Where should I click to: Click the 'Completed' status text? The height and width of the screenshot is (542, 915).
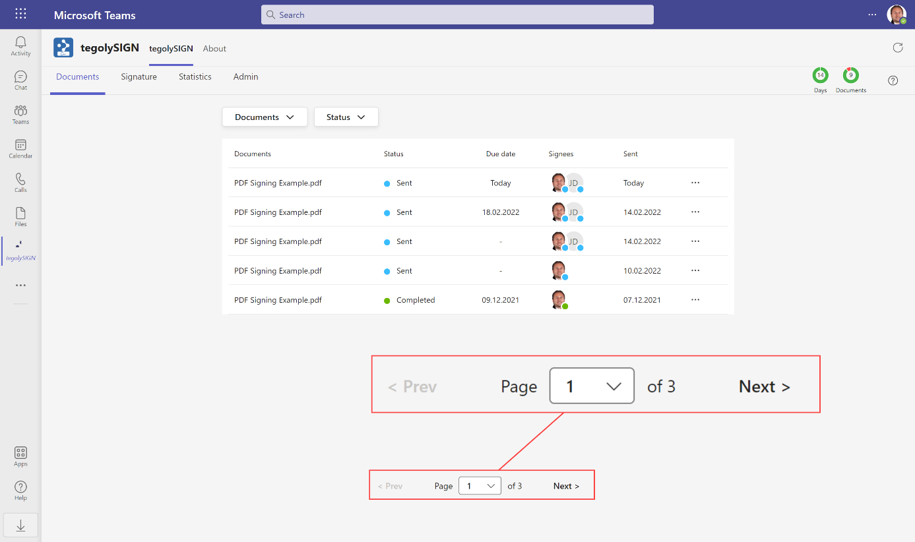(416, 300)
